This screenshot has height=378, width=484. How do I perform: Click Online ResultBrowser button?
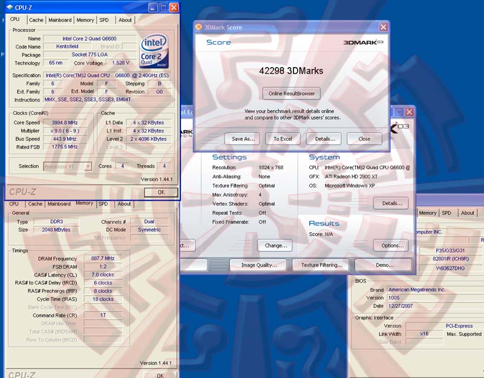click(x=292, y=94)
